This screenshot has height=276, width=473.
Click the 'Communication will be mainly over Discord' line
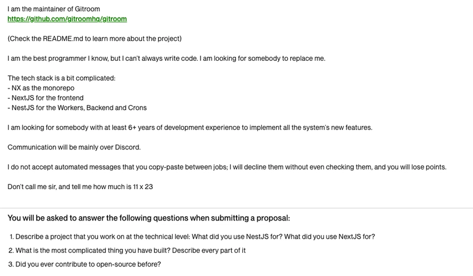pos(74,148)
